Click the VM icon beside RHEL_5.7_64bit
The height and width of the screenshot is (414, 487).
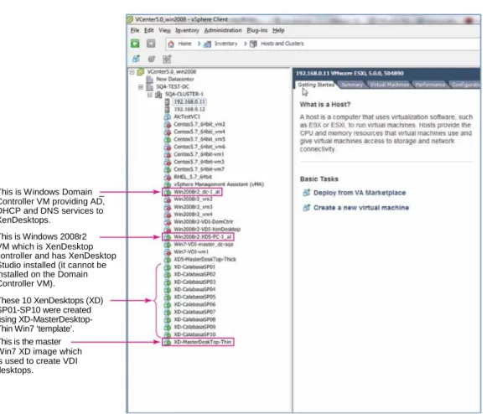click(x=168, y=177)
